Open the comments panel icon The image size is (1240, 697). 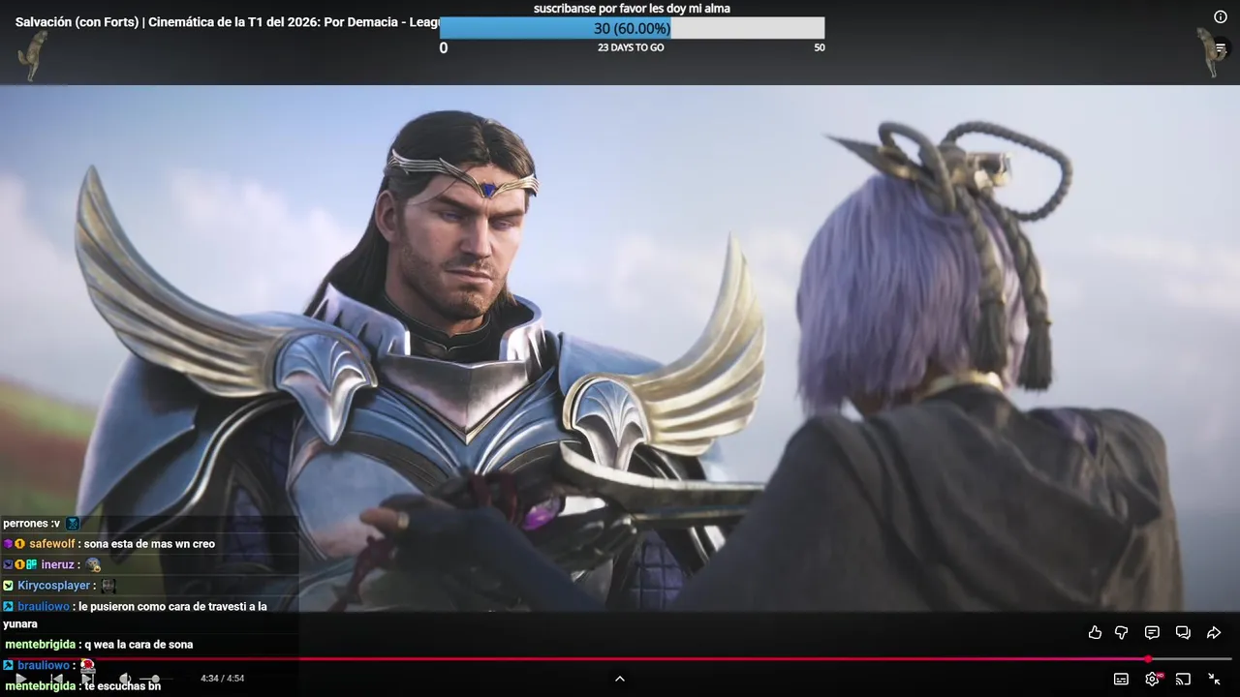(x=1152, y=632)
